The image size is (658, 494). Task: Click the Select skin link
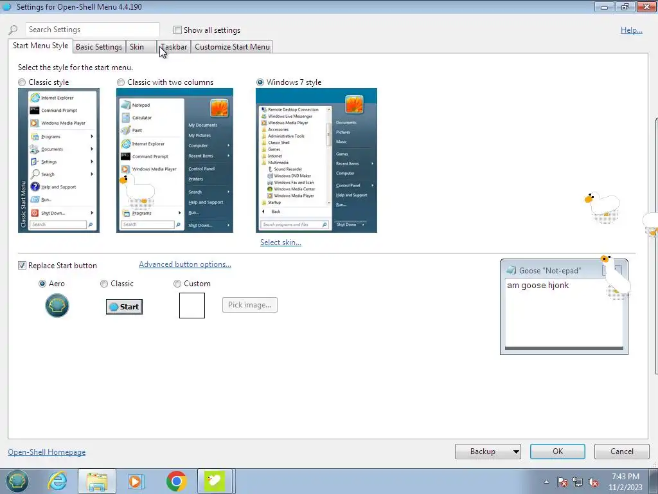[x=281, y=242]
